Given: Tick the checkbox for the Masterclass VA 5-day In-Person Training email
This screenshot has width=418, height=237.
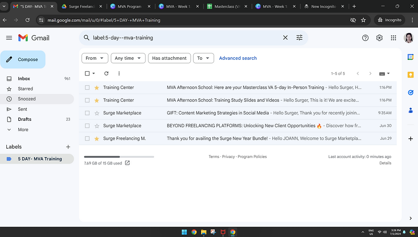Looking at the screenshot, I should (87, 87).
